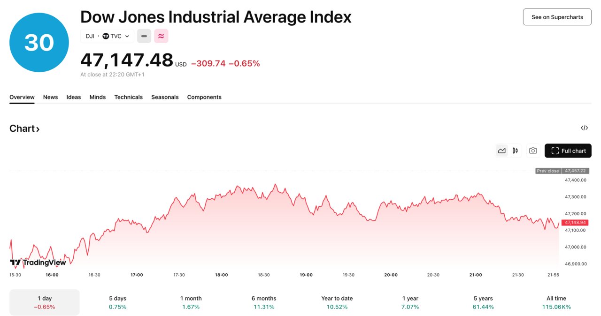Open the Full chart view

[x=568, y=150]
